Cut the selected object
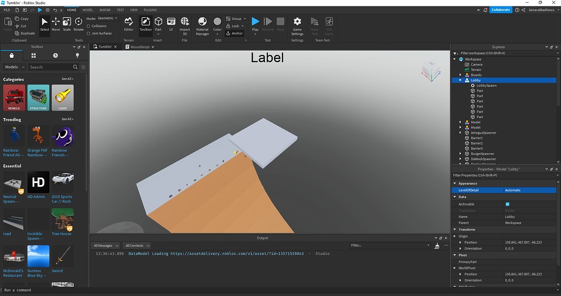The height and width of the screenshot is (296, 561). (21, 26)
